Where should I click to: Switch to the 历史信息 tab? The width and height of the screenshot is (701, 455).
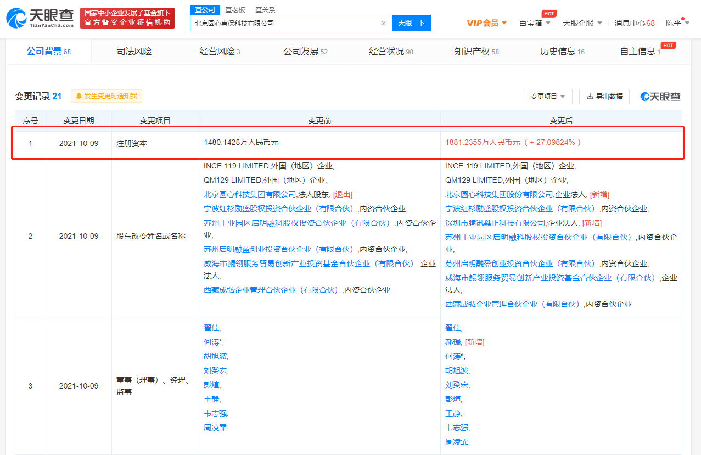[x=562, y=52]
